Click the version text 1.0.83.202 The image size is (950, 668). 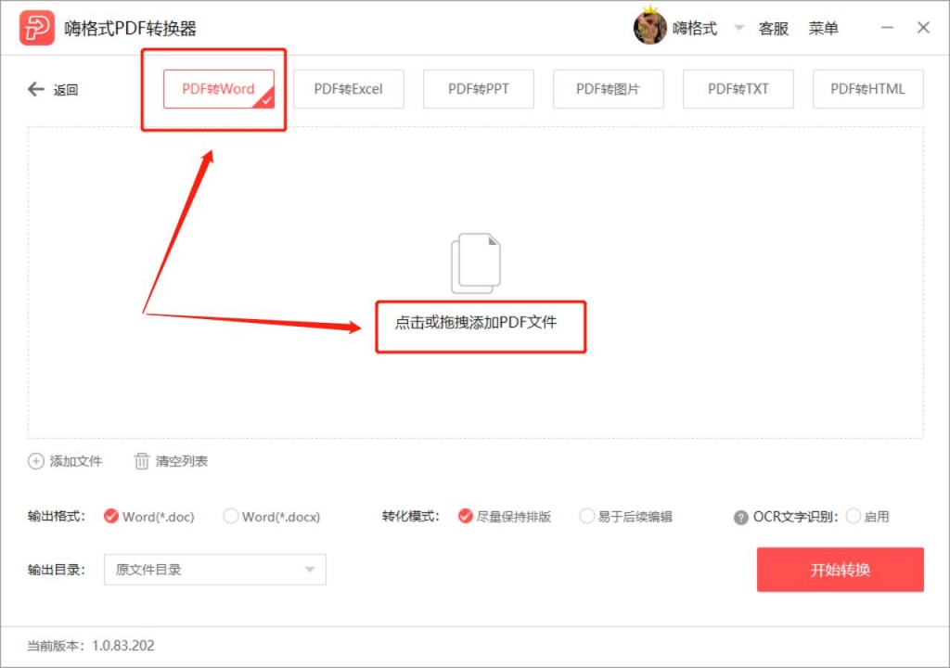coord(123,646)
